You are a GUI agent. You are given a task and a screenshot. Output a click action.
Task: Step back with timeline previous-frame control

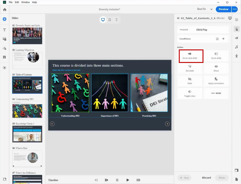coord(96,180)
